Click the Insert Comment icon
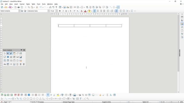Screen dimensions: 184x103 click(104, 7)
